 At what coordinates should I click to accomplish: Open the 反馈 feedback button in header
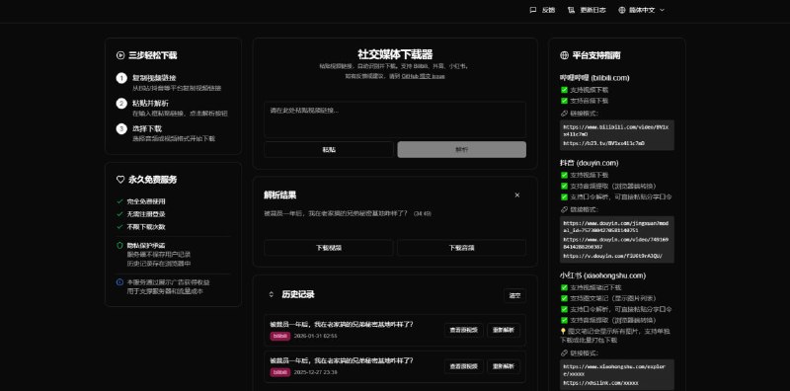point(542,10)
